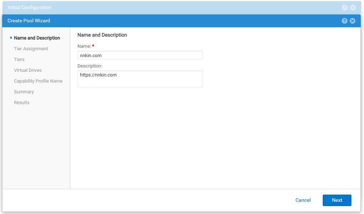The image size is (364, 214).
Task: Open help for the Create Pool Wizard
Action: [x=345, y=21]
